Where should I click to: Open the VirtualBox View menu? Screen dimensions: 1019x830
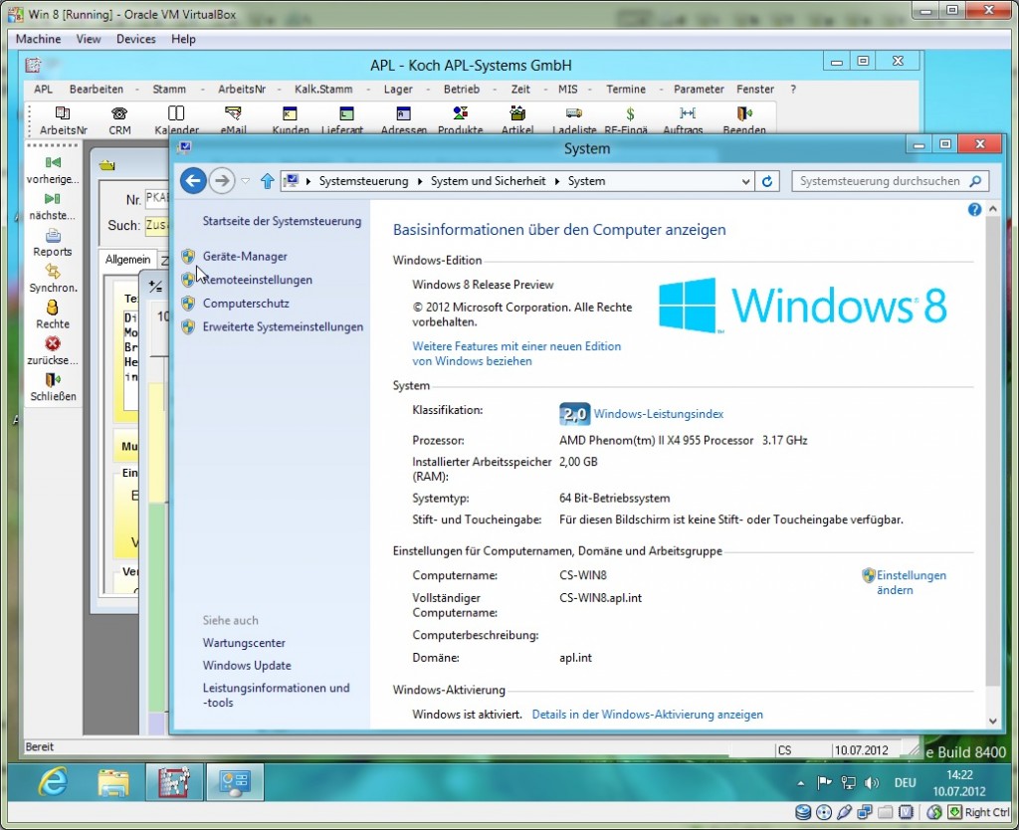click(89, 39)
